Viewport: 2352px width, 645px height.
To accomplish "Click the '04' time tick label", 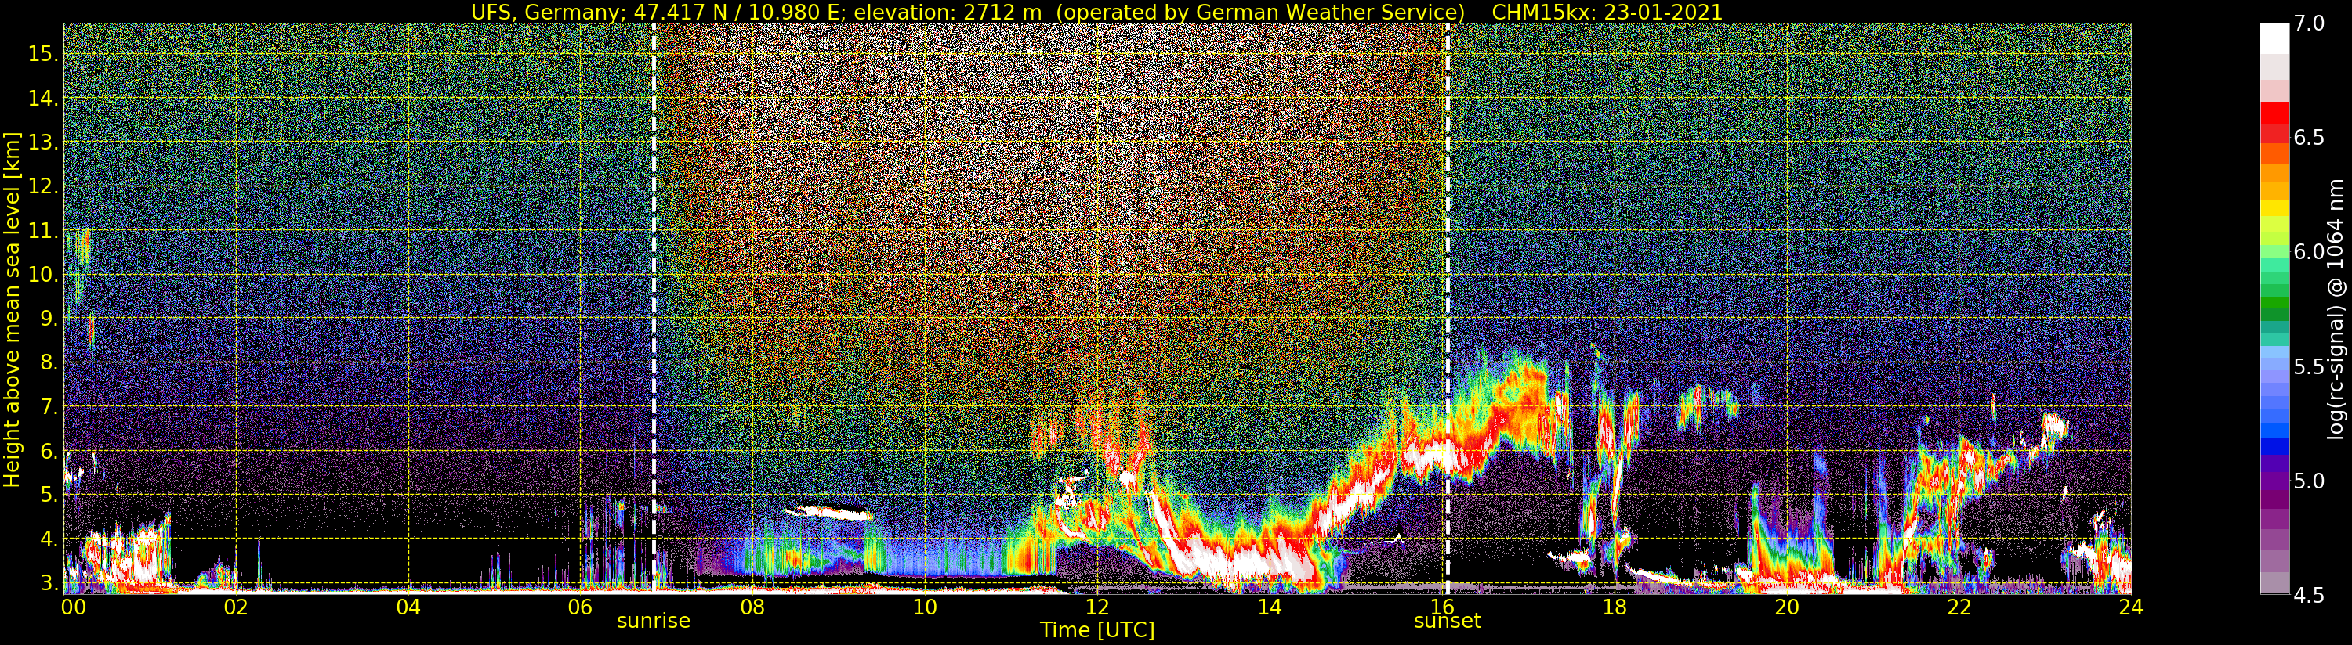I will [408, 607].
